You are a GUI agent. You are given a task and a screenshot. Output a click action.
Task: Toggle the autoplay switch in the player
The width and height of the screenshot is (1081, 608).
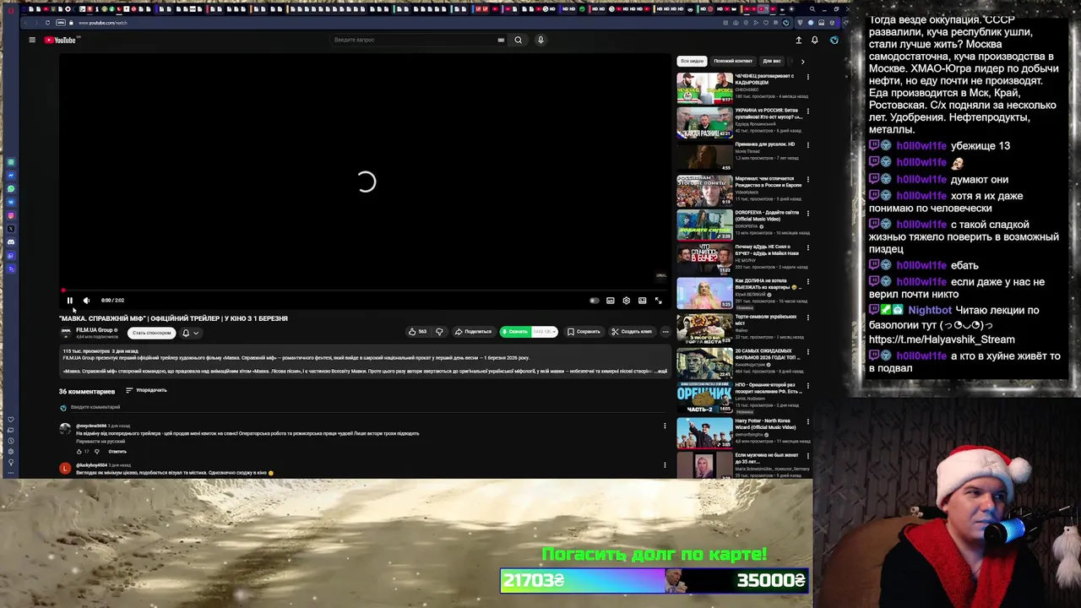[594, 300]
